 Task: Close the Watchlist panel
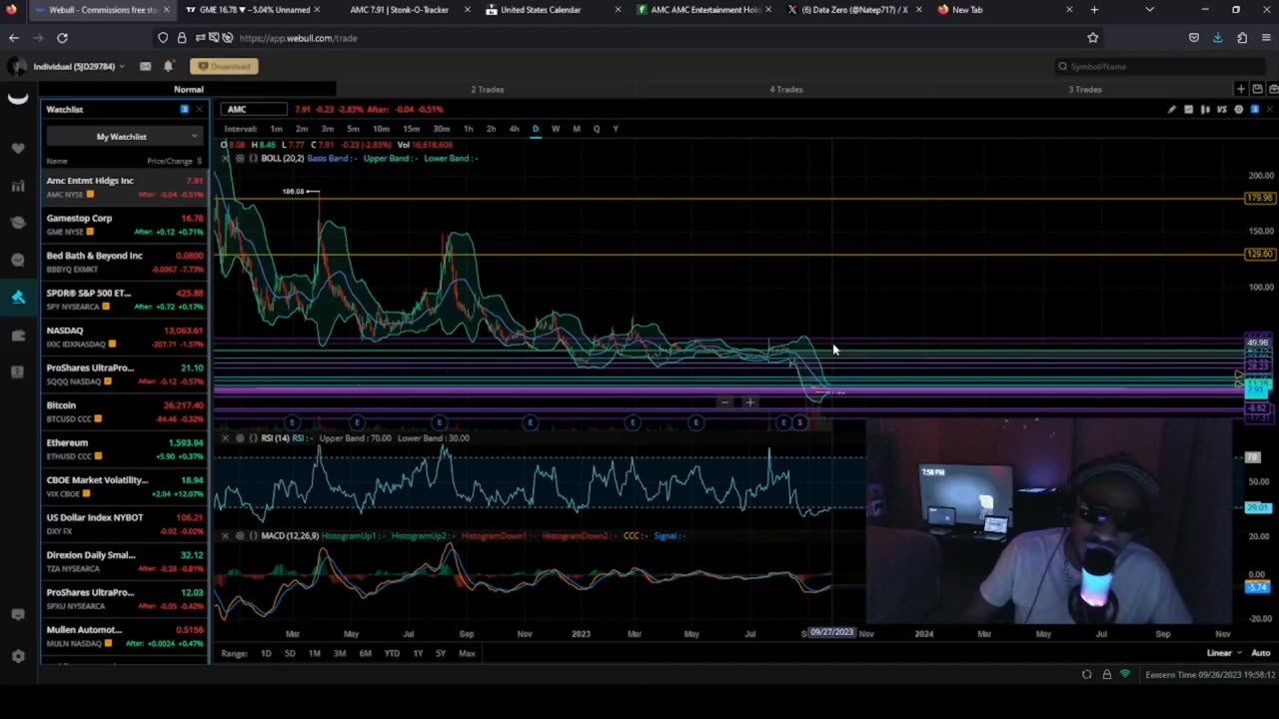point(198,109)
